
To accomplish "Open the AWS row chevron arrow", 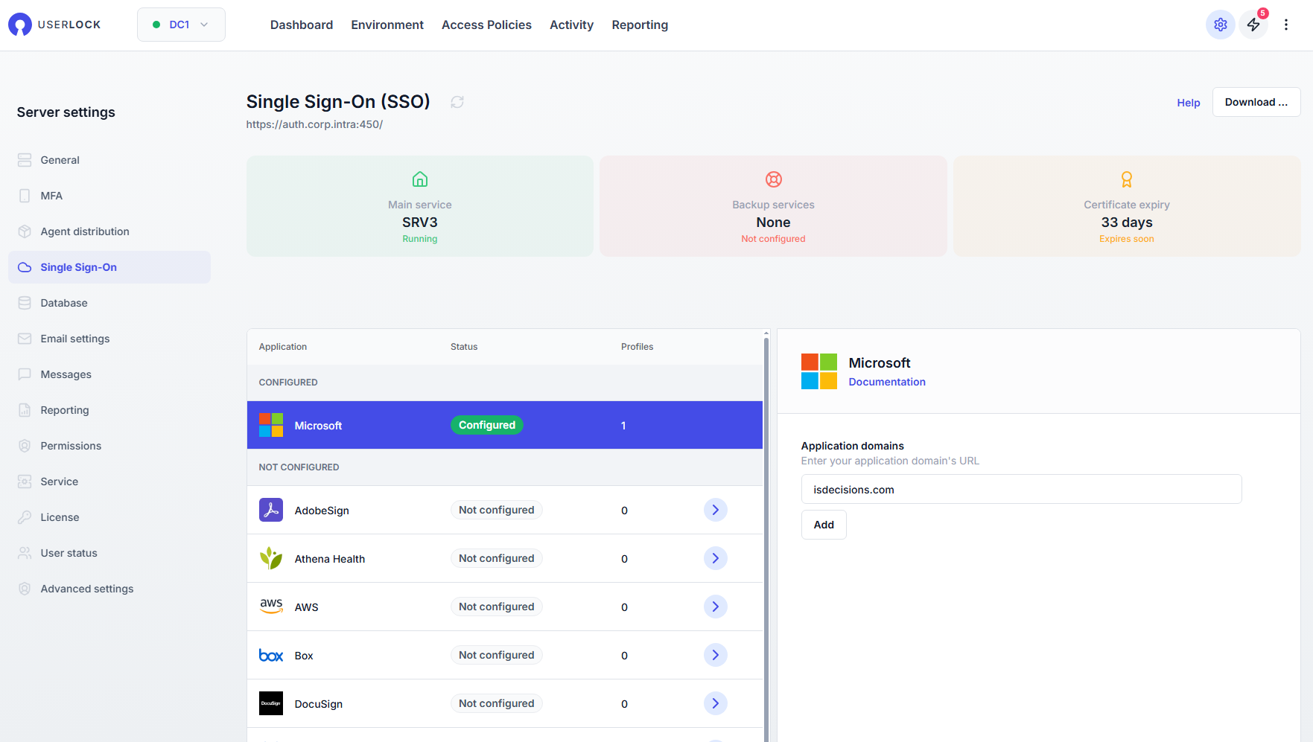I will click(x=715, y=607).
